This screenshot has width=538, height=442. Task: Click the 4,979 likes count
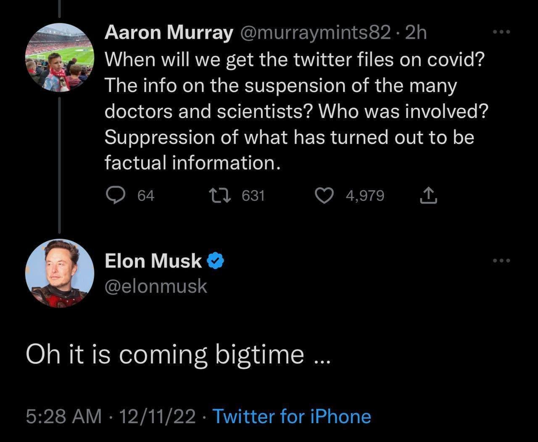[x=365, y=196]
